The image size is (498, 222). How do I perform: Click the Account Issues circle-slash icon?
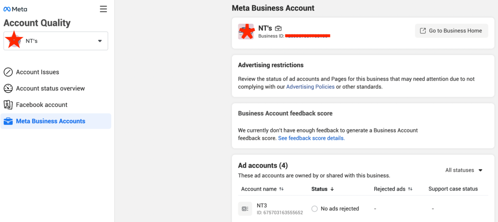pos(8,72)
